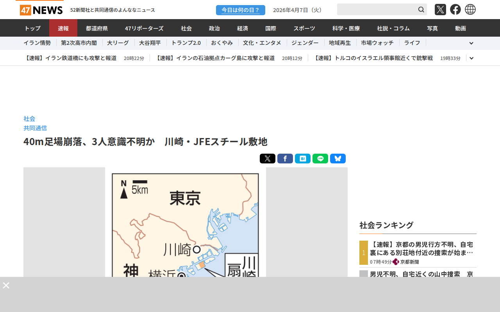Viewport: 500px width, 312px height.
Task: Open the 47NEWS home logo
Action: tap(41, 10)
